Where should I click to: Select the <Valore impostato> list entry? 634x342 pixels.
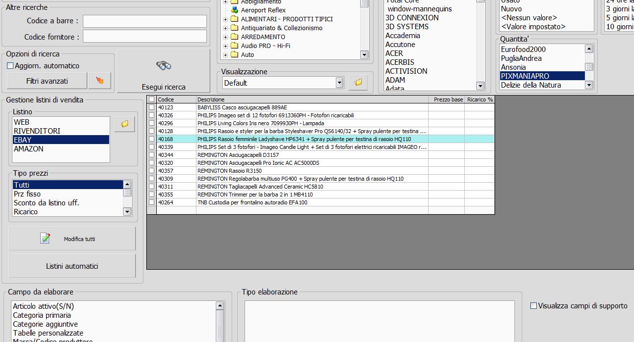click(533, 27)
